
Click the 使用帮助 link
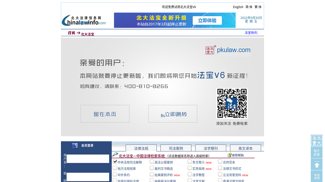(238, 155)
